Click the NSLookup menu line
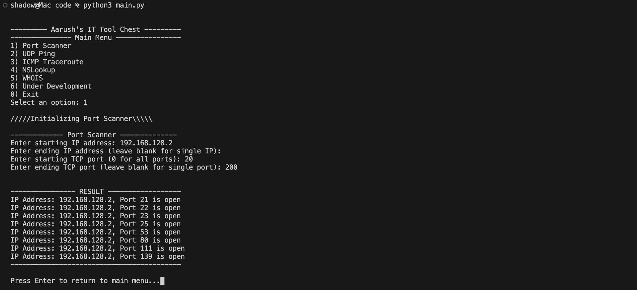Viewport: 637px width, 290px height. pyautogui.click(x=33, y=70)
